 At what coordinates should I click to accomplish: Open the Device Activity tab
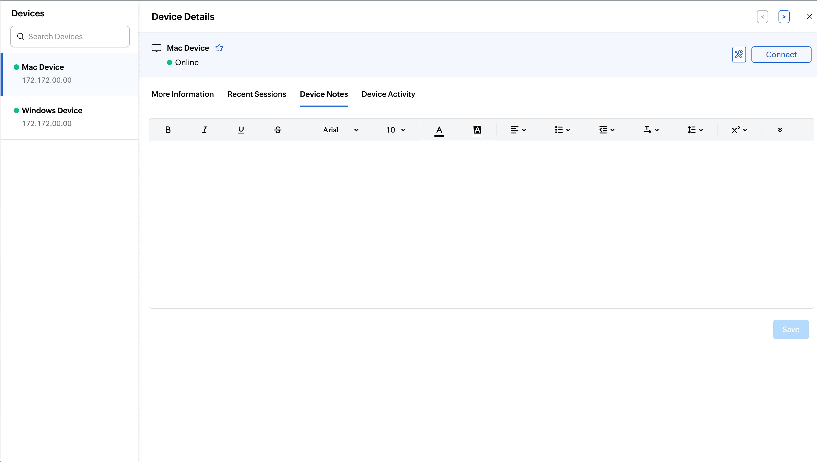coord(388,94)
